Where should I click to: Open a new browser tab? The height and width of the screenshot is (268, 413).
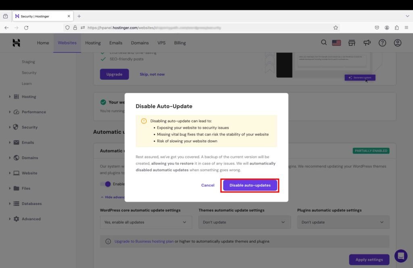point(79,17)
